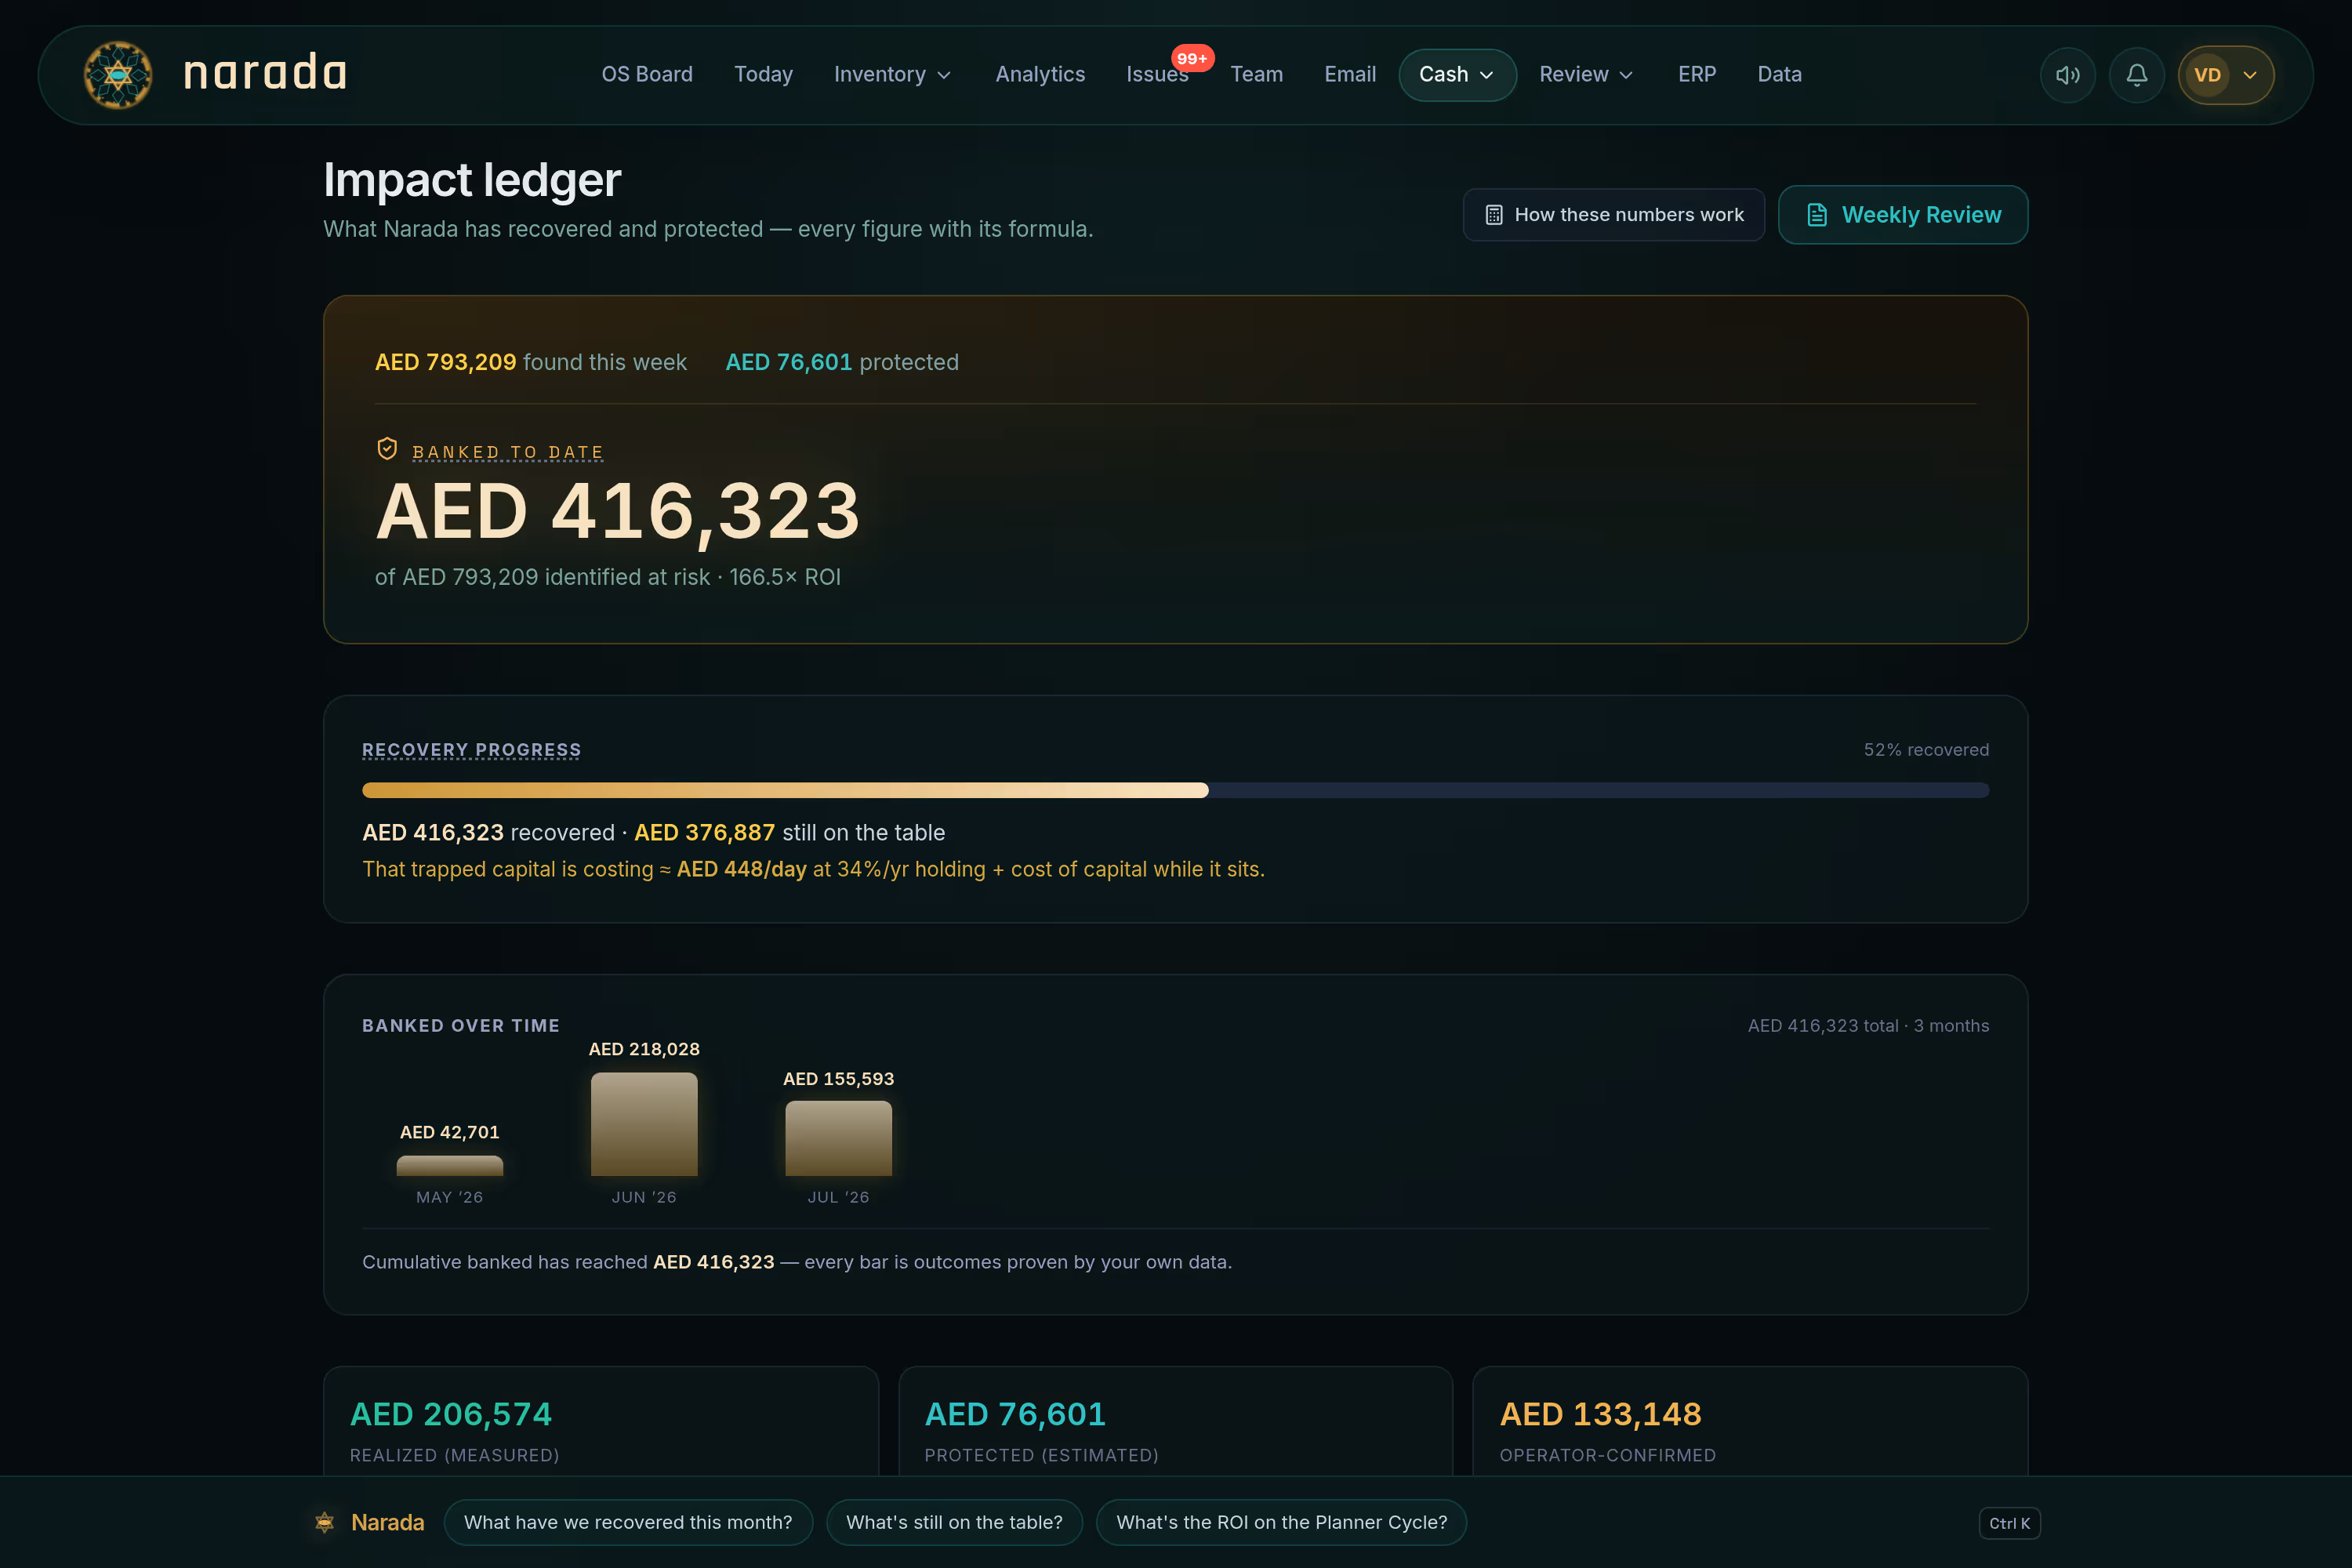
Task: Click the Narada mandala logo icon
Action: [x=118, y=75]
